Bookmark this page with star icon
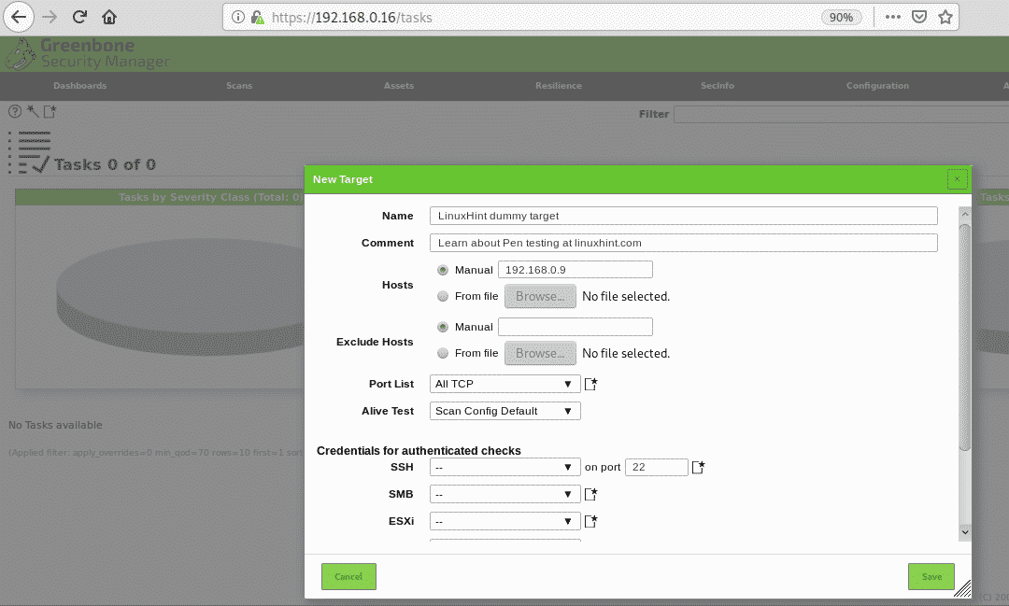Screen dimensions: 1009x606 click(x=945, y=17)
